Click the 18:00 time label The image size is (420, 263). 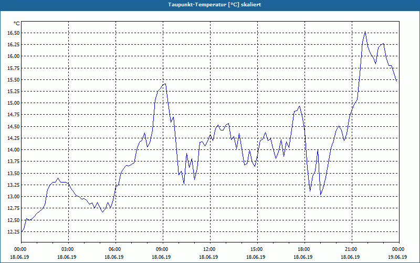(305, 249)
